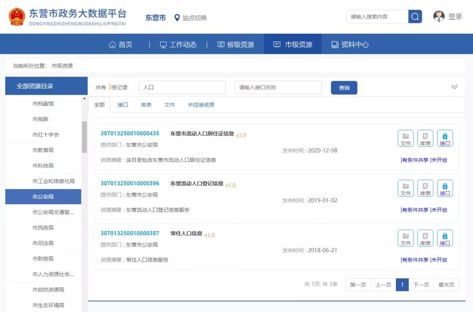473x312 pixels.
Task: Open 接口 icon for 东营流动人口登记信息
Action: tap(445, 188)
